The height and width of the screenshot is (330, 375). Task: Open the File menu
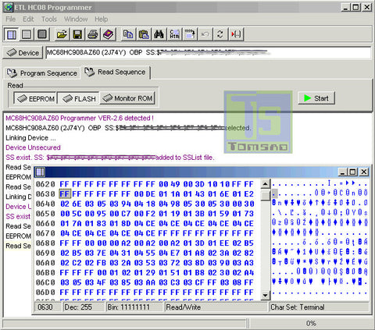[x=11, y=20]
